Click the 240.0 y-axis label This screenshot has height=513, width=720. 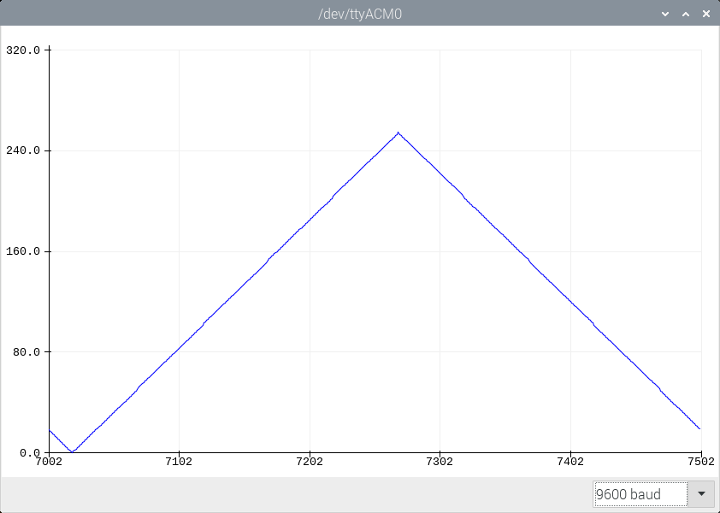pos(23,150)
